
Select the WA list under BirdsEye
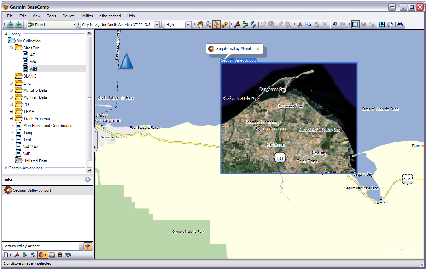tap(33, 62)
